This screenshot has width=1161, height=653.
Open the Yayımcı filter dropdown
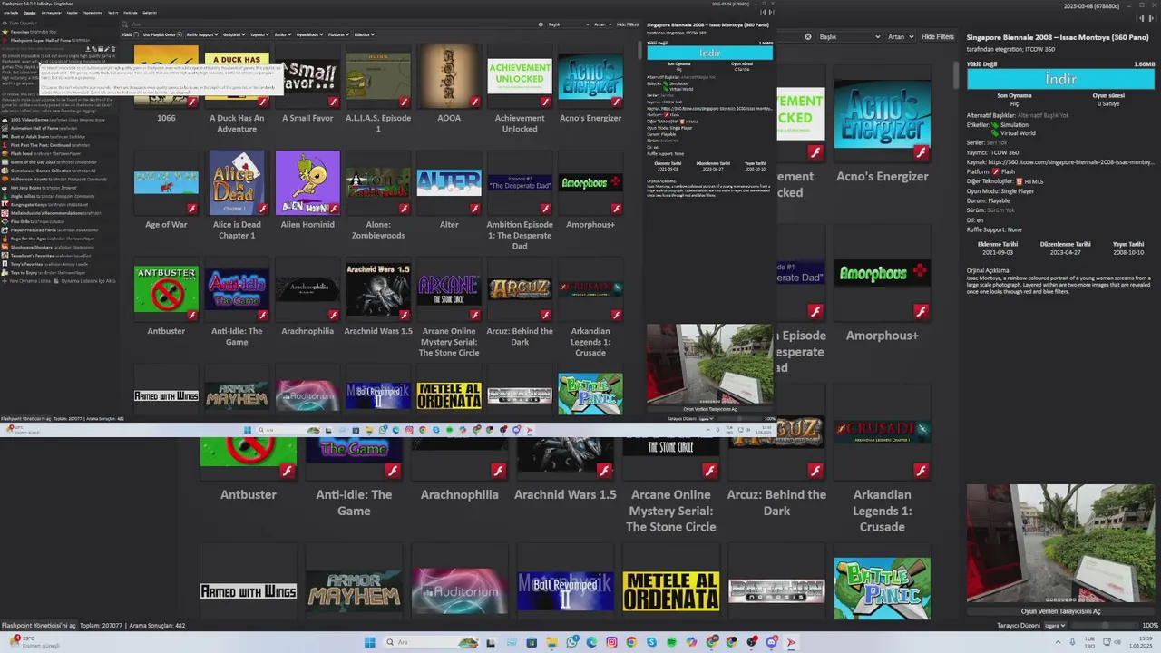pyautogui.click(x=260, y=34)
